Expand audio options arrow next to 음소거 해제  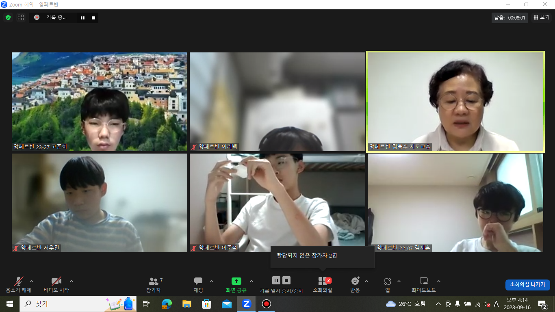point(32,281)
